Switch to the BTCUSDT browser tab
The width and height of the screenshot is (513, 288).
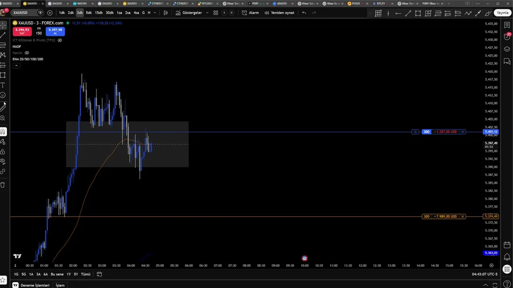(208, 4)
